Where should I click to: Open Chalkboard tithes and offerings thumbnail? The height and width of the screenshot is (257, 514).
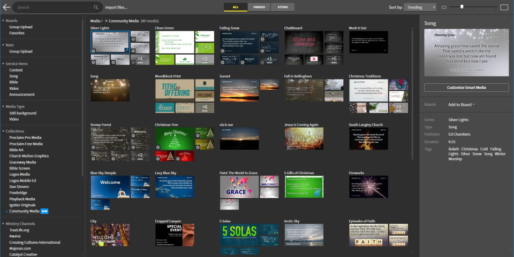tap(304, 42)
